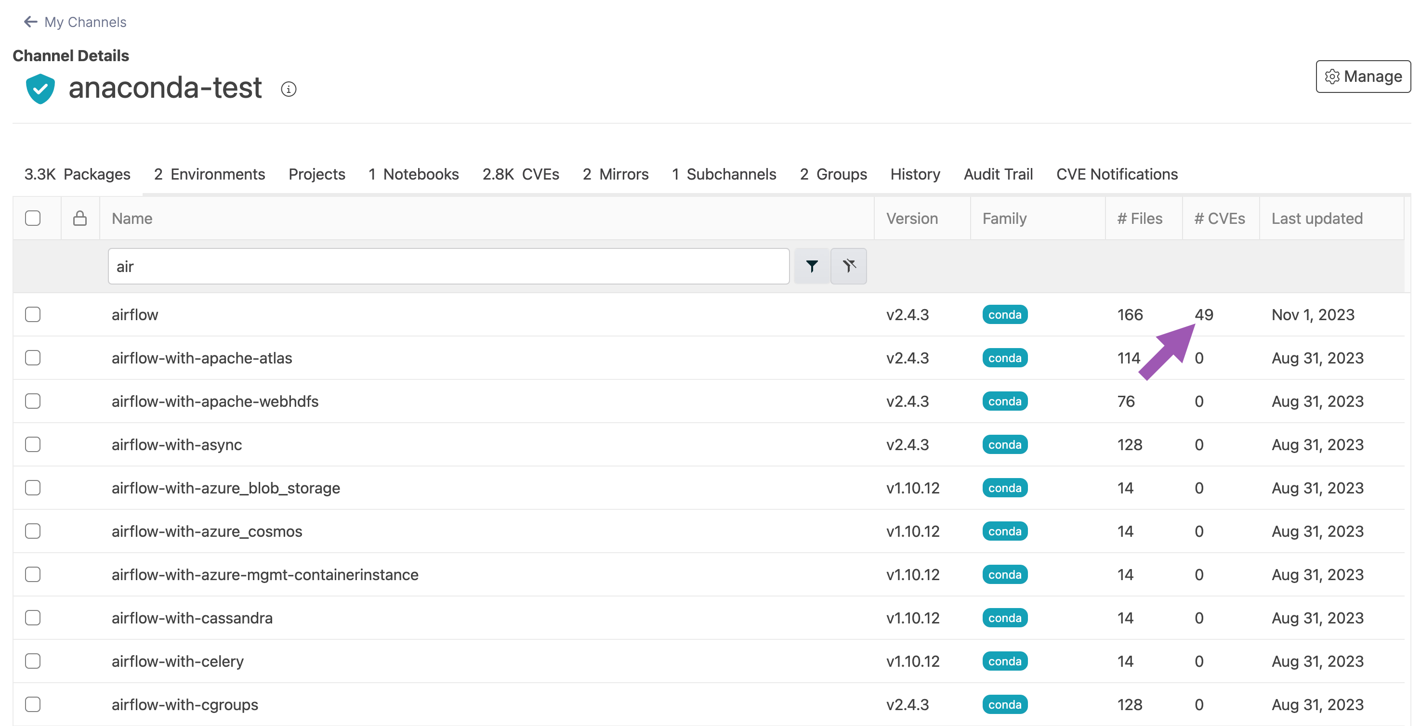Sort by Last updated column header
1421x726 pixels.
point(1317,218)
